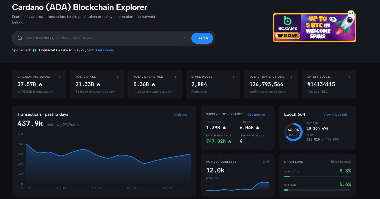Open Total Transactions arrow icon
This screenshot has height=199, width=380.
[291, 77]
